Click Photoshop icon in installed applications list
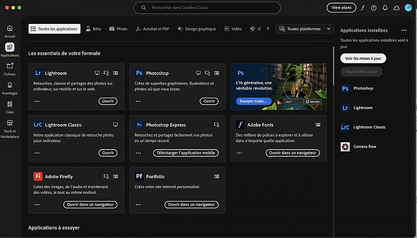The width and height of the screenshot is (417, 238). click(345, 88)
